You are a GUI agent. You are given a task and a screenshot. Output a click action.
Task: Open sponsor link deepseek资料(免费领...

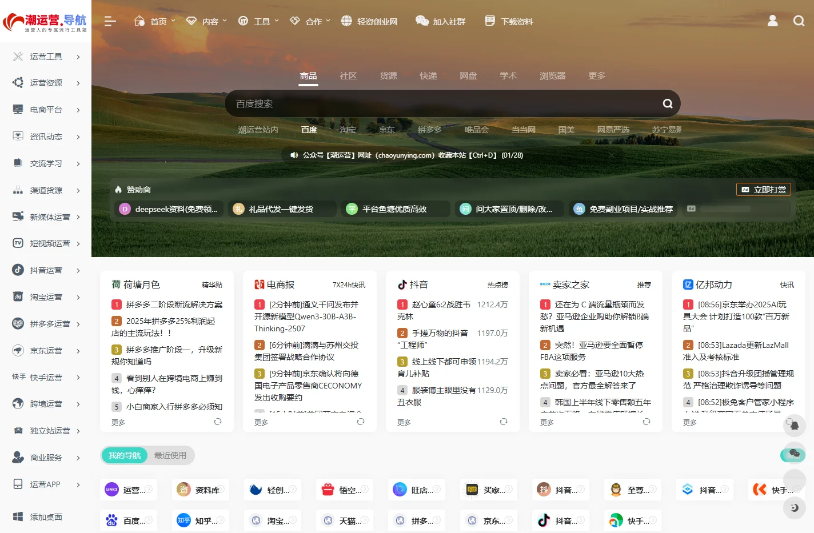169,209
